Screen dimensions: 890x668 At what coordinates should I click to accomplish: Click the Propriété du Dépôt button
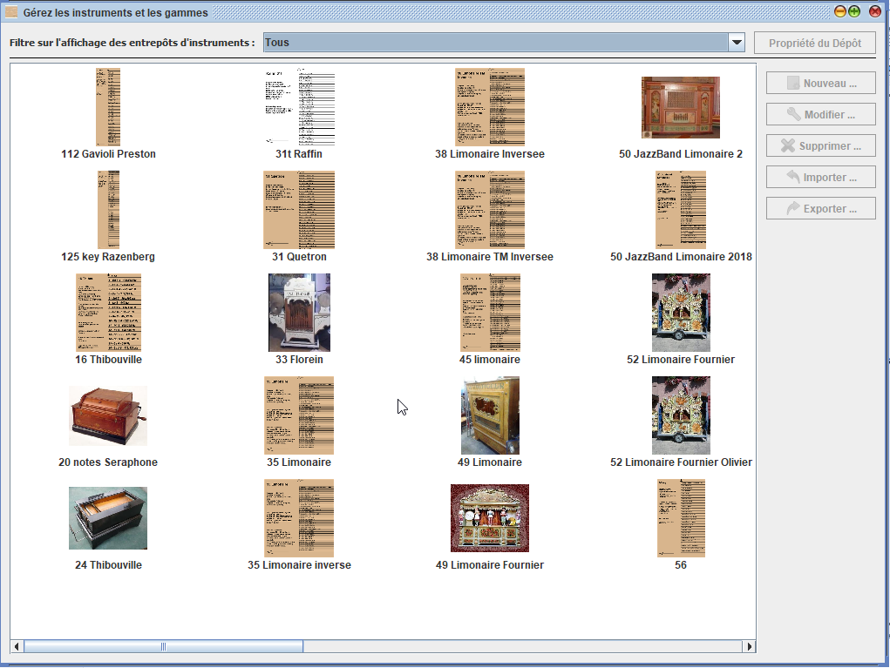[815, 44]
